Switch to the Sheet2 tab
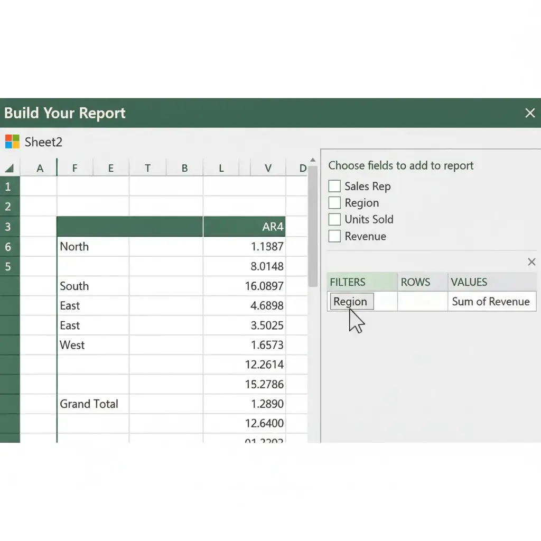541x541 pixels. (x=43, y=141)
